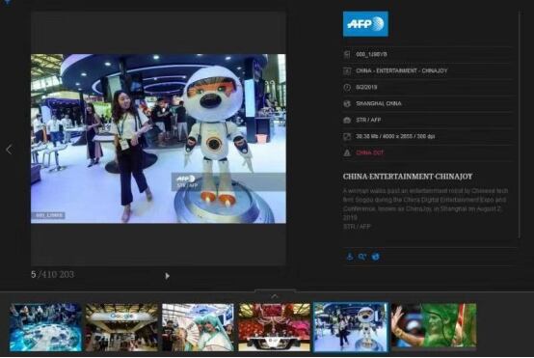Screen dimensions: 534x358
Task: Collapse the thumbnail strip using the chevron
Action: tap(275, 296)
